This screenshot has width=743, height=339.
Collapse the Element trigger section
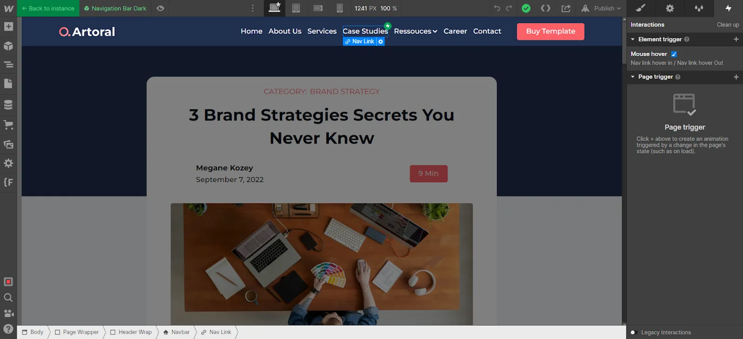click(x=632, y=39)
